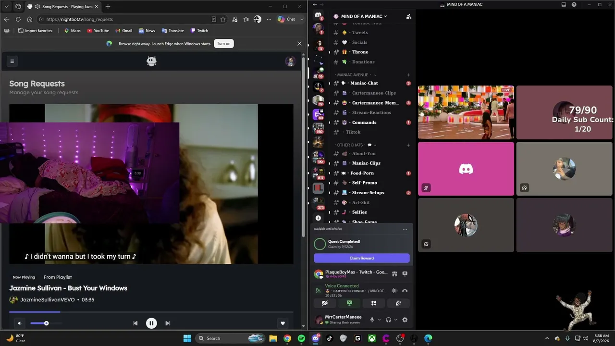The width and height of the screenshot is (615, 346).
Task: Deafen Discord audio output
Action: tap(388, 320)
